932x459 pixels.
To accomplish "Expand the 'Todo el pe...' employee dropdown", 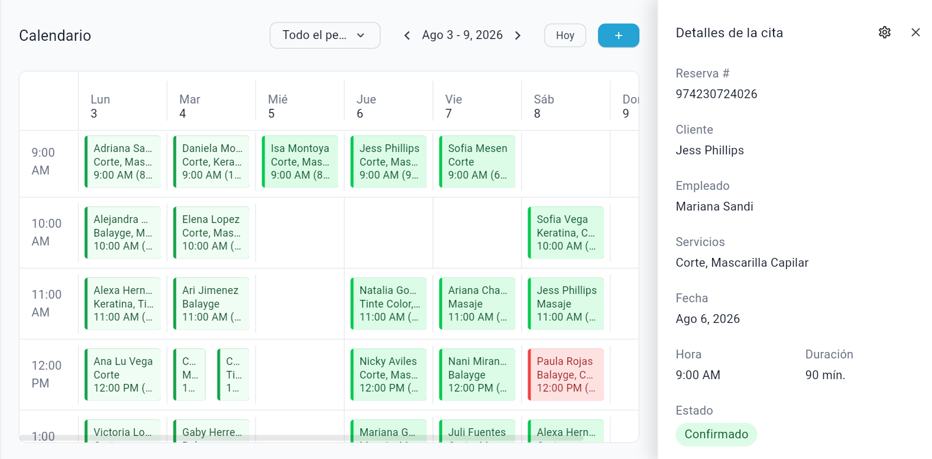I will (325, 35).
